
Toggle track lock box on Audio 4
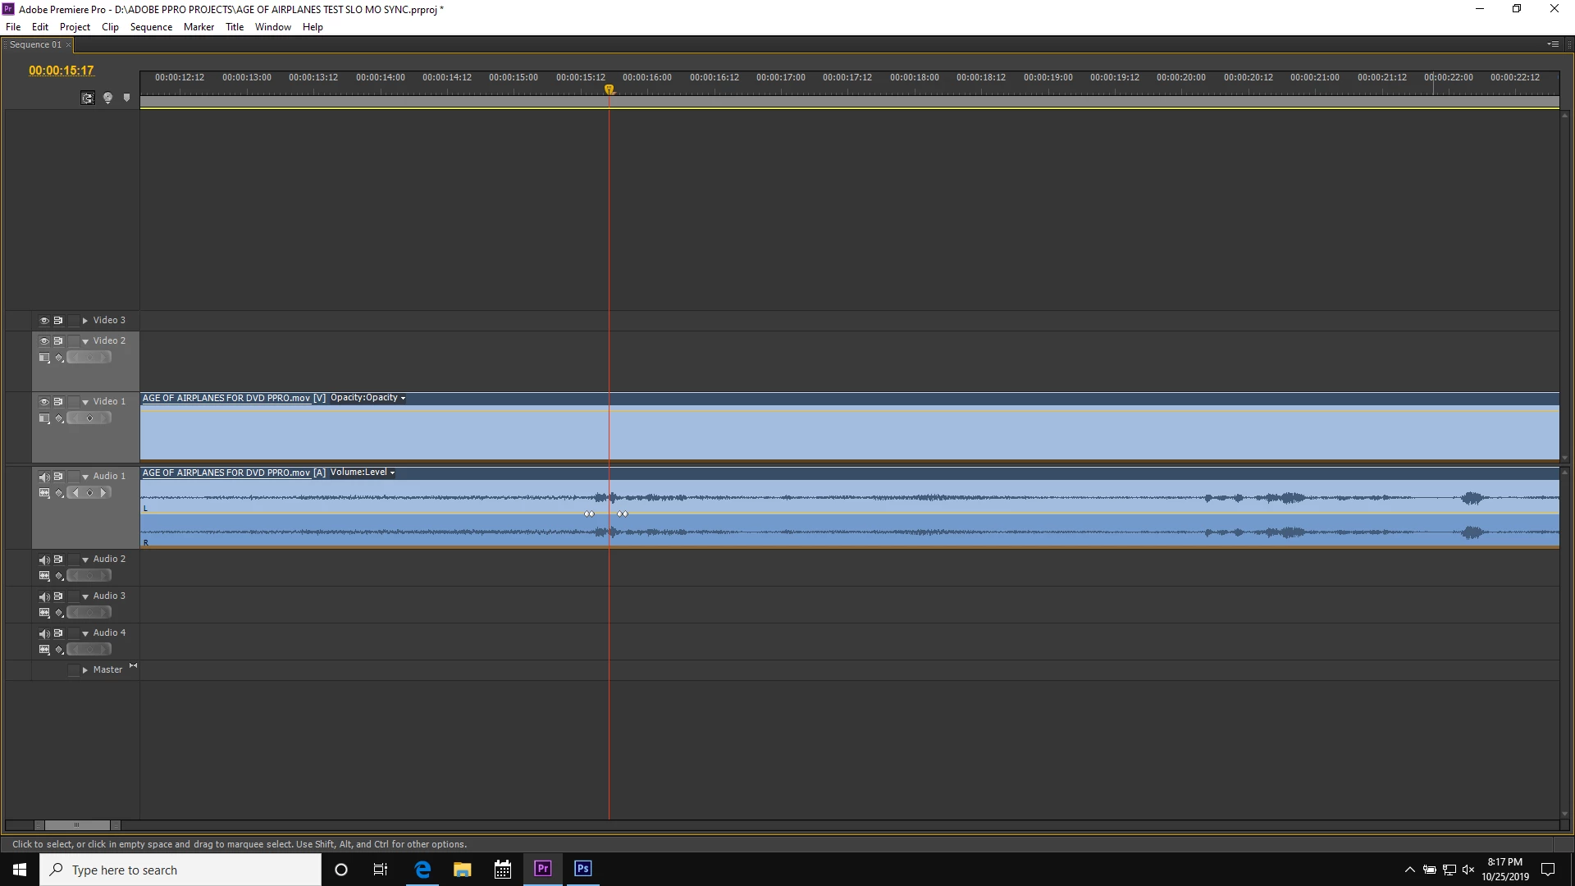(74, 633)
